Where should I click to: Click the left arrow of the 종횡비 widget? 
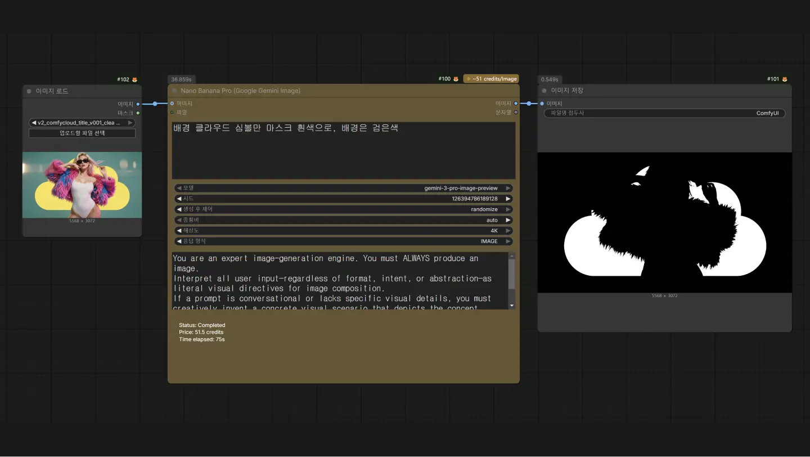pyautogui.click(x=179, y=220)
